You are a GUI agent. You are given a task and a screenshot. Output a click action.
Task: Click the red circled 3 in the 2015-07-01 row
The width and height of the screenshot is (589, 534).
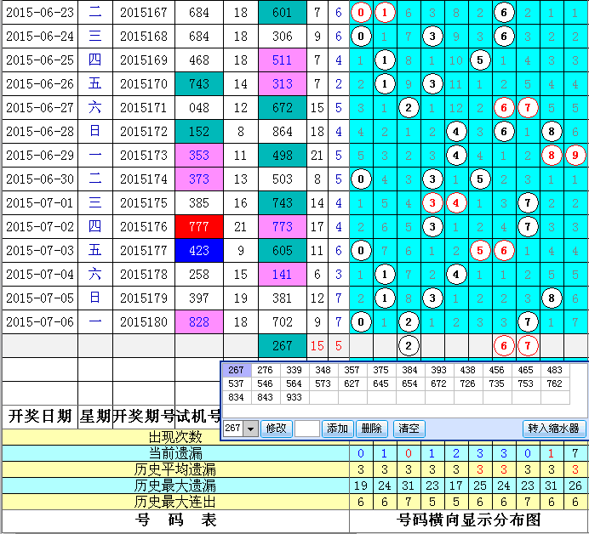click(x=432, y=203)
